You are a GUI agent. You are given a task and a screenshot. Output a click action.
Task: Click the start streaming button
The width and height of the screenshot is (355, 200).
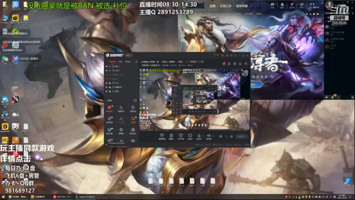pos(241,136)
